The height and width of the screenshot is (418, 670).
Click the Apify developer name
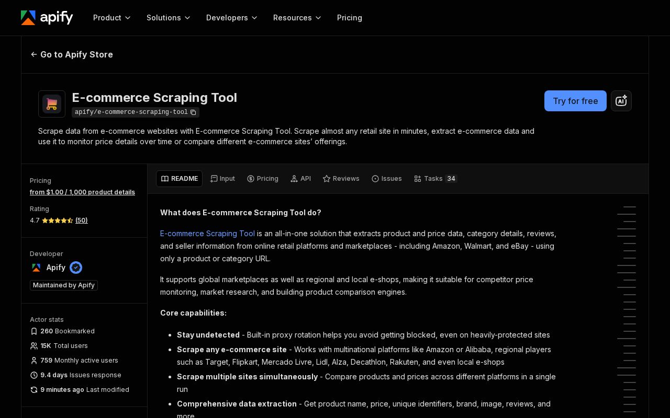56,268
